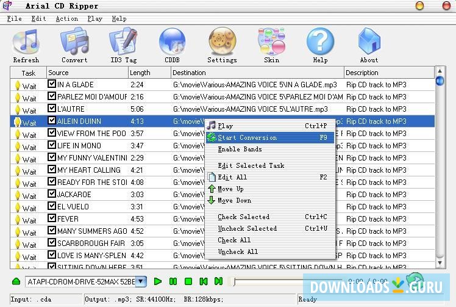This screenshot has height=307, width=456.
Task: Click the app icon in title bar
Action: [x=7, y=5]
